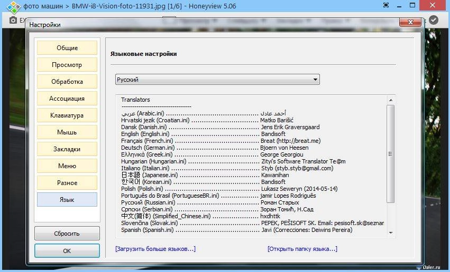This screenshot has width=450, height=272.
Task: Select the Язык tab
Action: [x=67, y=200]
